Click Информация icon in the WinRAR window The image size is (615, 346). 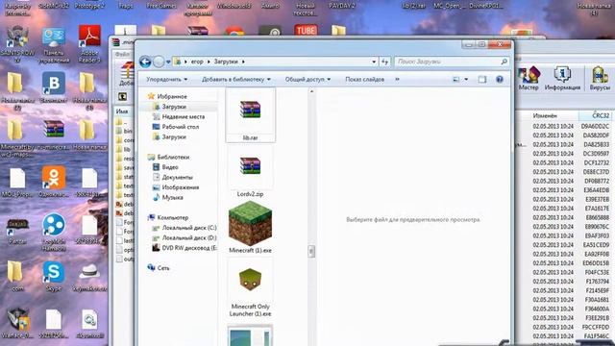[562, 79]
